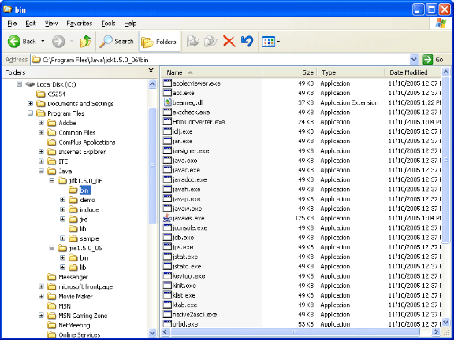Open the Edit menu

coord(31,24)
